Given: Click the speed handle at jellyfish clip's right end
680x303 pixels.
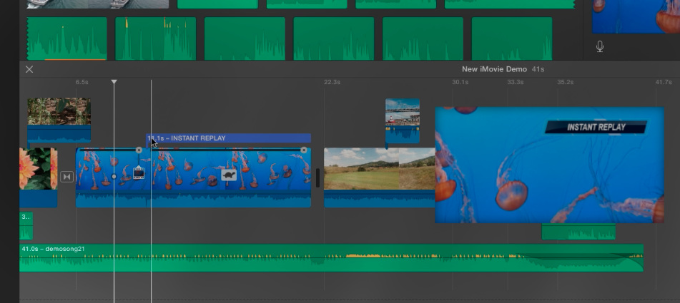Looking at the screenshot, I should [x=304, y=150].
